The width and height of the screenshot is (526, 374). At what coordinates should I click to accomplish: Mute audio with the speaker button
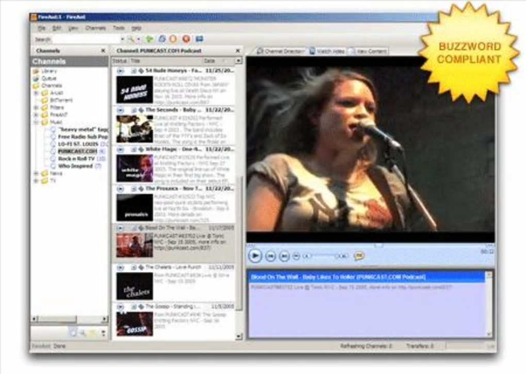(296, 256)
